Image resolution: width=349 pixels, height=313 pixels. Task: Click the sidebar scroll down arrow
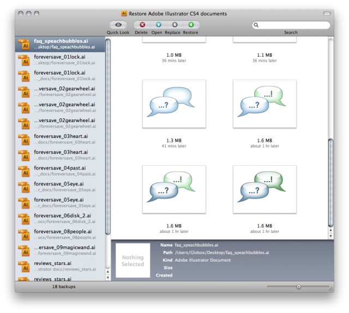click(108, 278)
